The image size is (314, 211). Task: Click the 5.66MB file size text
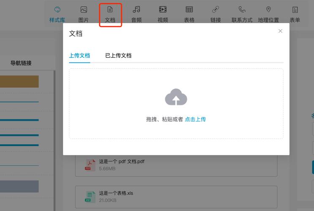[107, 168]
